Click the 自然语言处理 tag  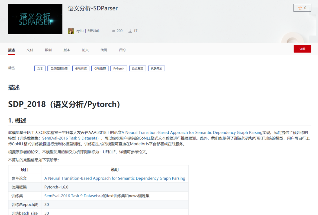(59, 69)
